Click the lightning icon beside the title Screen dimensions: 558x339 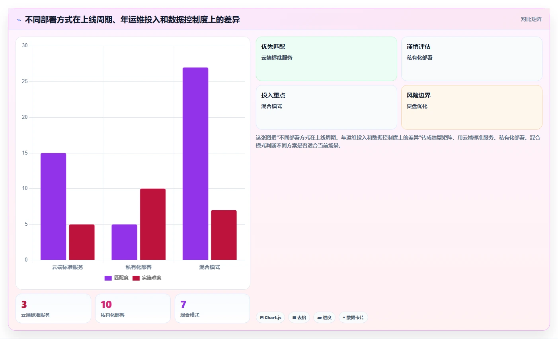click(x=19, y=20)
